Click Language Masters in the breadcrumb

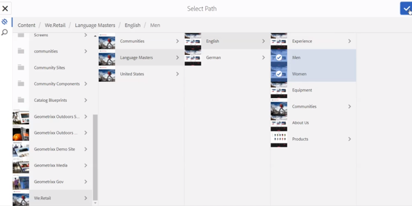(95, 25)
